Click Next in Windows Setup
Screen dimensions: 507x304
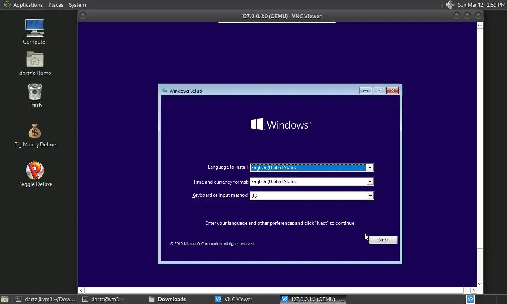pos(383,239)
